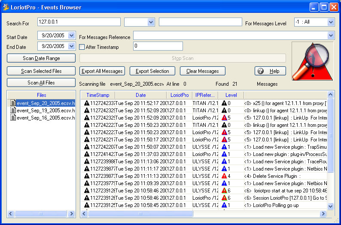Click blue level 1 icon in TrapSimu row
The height and width of the screenshot is (225, 341).
point(224,147)
